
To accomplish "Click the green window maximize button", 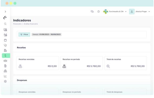I will click(x=15, y=3).
